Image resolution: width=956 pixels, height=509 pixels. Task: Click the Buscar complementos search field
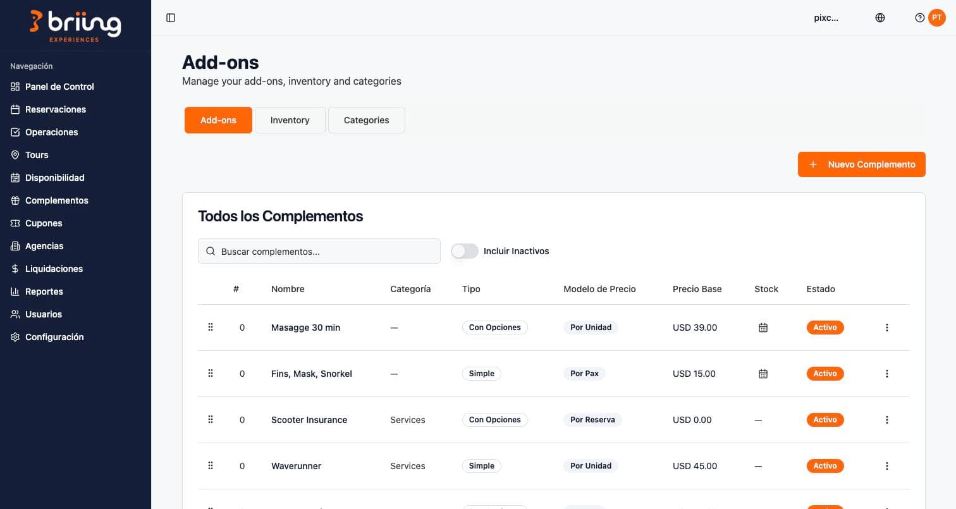point(319,251)
